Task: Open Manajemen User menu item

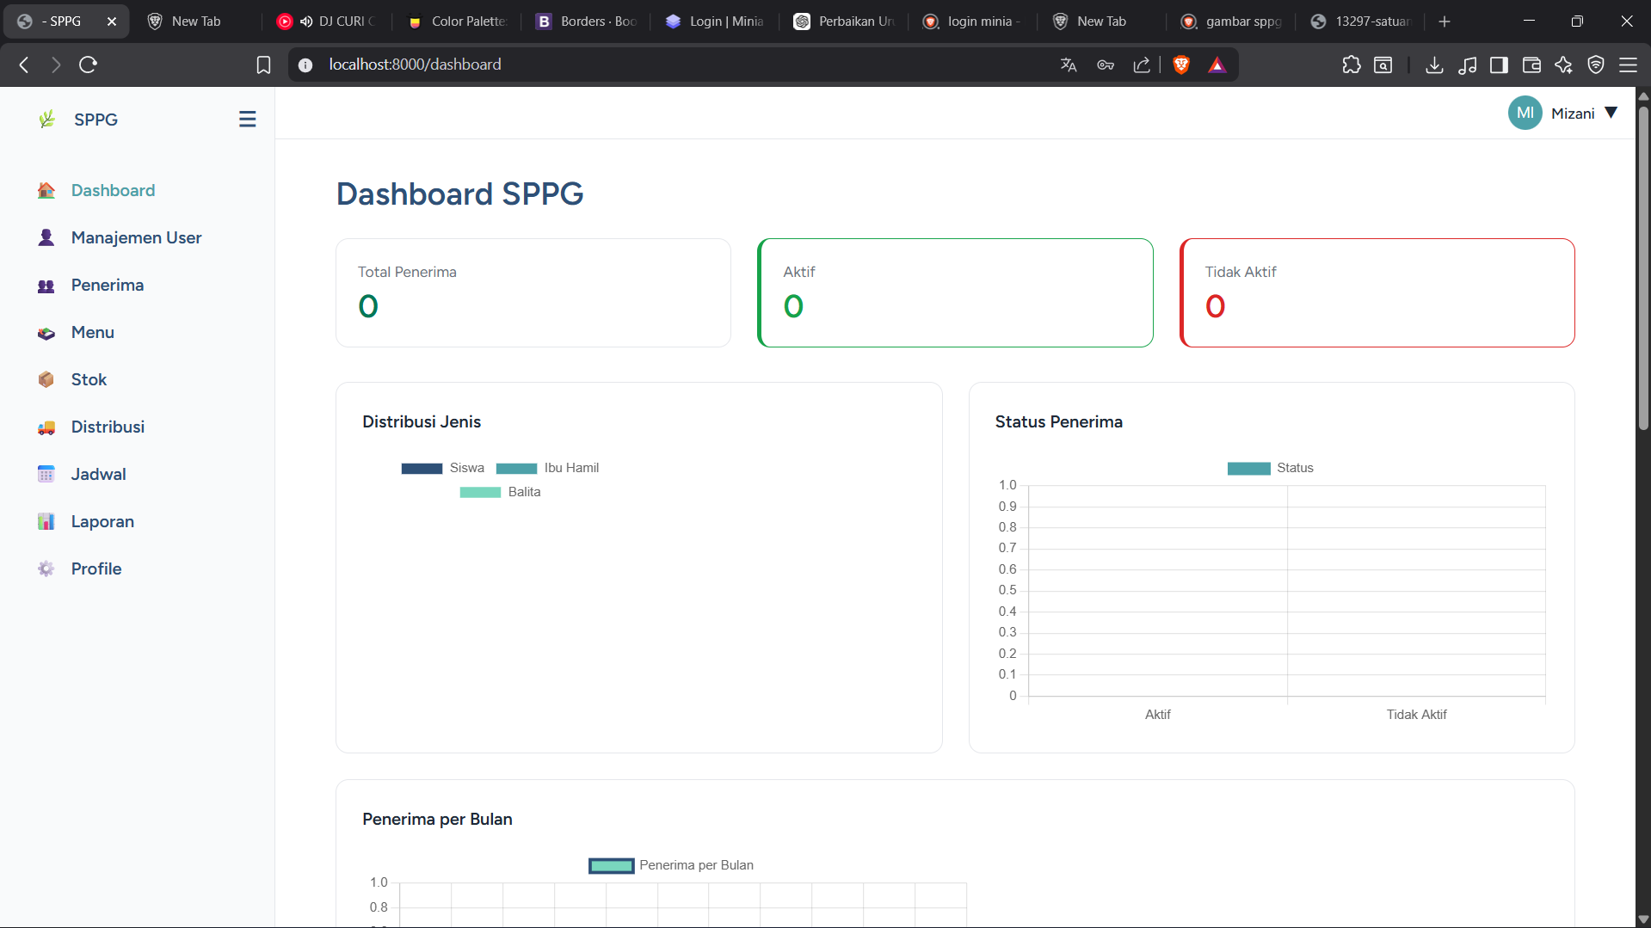Action: point(136,237)
